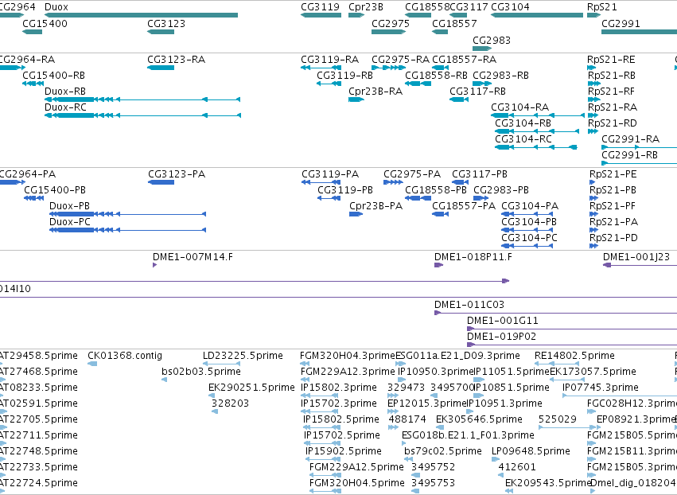Click the Duox gene label

pos(56,7)
